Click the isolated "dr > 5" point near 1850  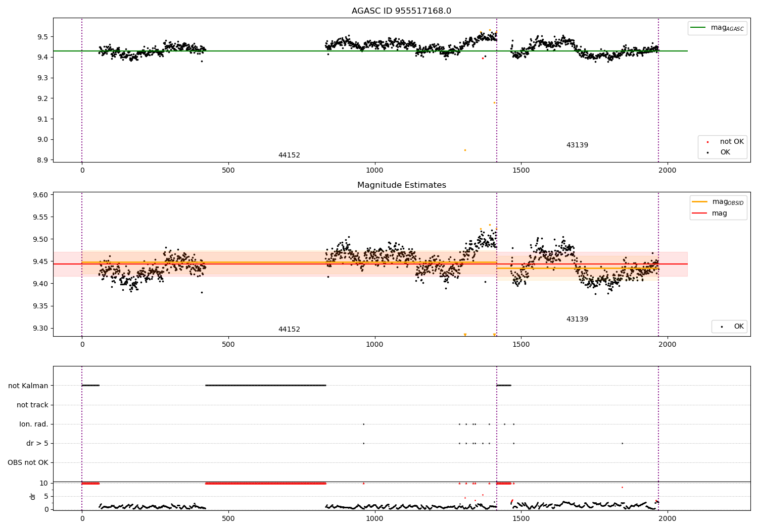(x=622, y=443)
